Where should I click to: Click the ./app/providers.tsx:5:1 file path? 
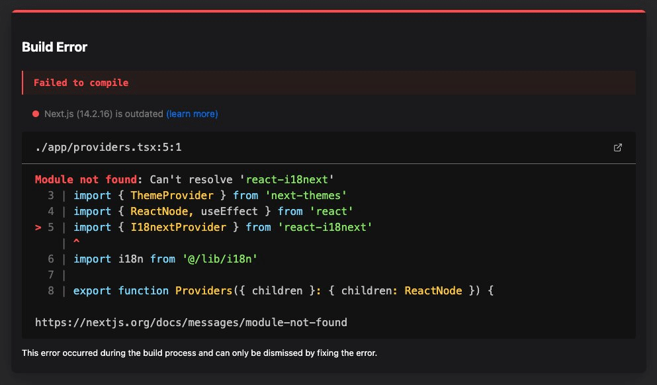point(109,148)
